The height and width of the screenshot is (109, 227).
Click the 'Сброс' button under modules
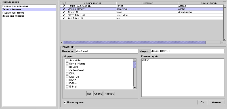point(98,94)
